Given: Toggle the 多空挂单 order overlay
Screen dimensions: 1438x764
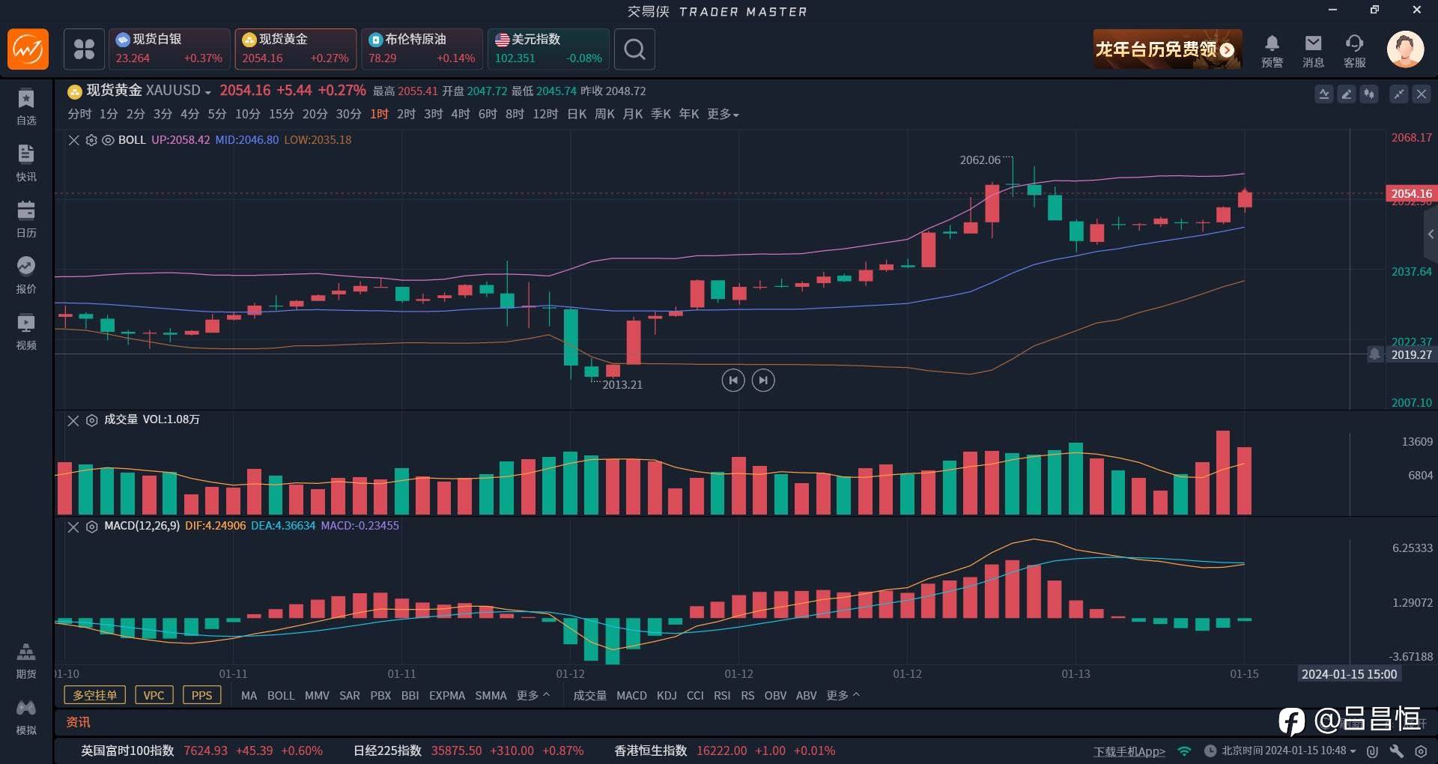Looking at the screenshot, I should pos(94,695).
